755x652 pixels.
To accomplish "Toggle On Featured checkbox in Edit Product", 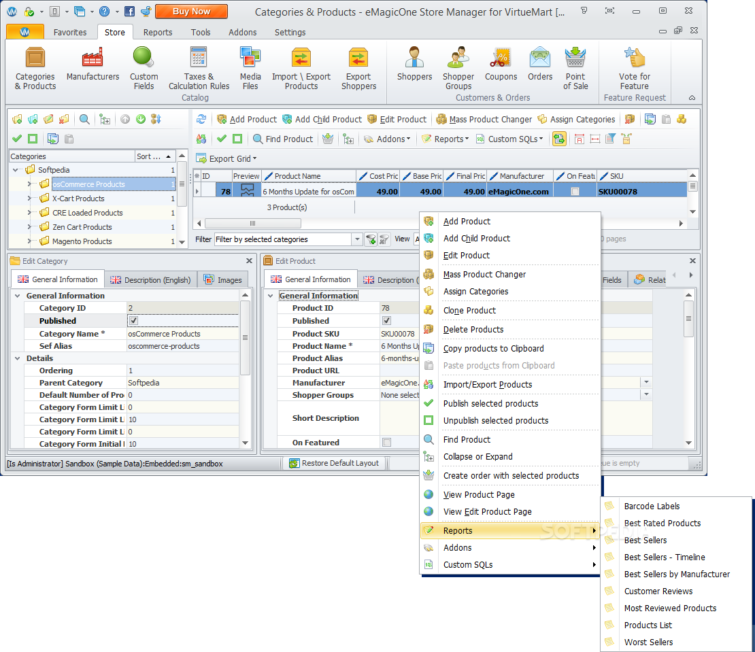I will (x=386, y=442).
